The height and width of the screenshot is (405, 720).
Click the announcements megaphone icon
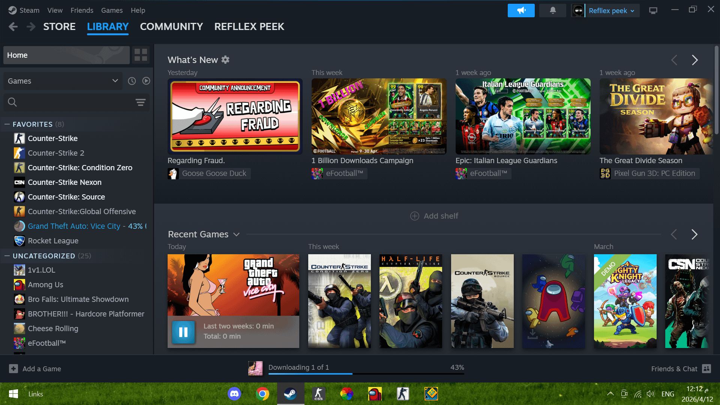[x=521, y=10]
